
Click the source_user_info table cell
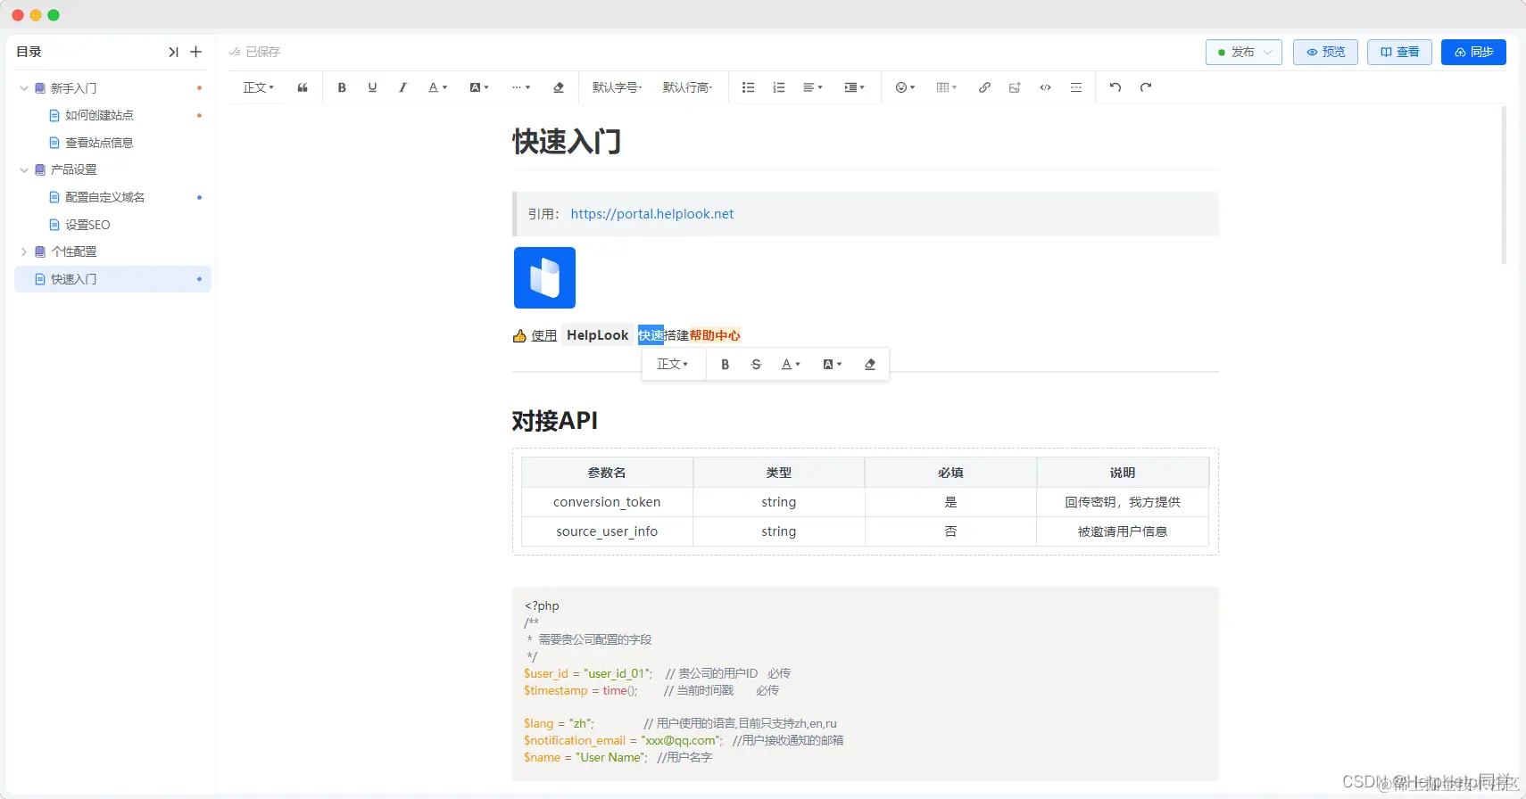tap(607, 531)
